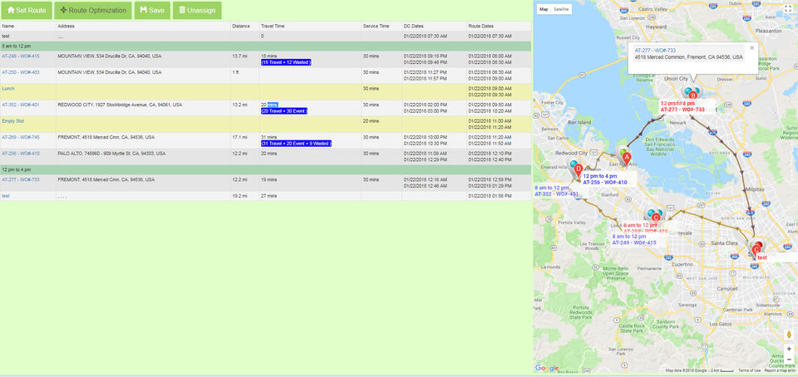Click the Address column header

coord(143,26)
